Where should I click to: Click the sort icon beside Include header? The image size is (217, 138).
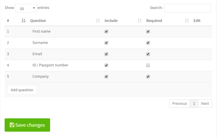point(140,20)
